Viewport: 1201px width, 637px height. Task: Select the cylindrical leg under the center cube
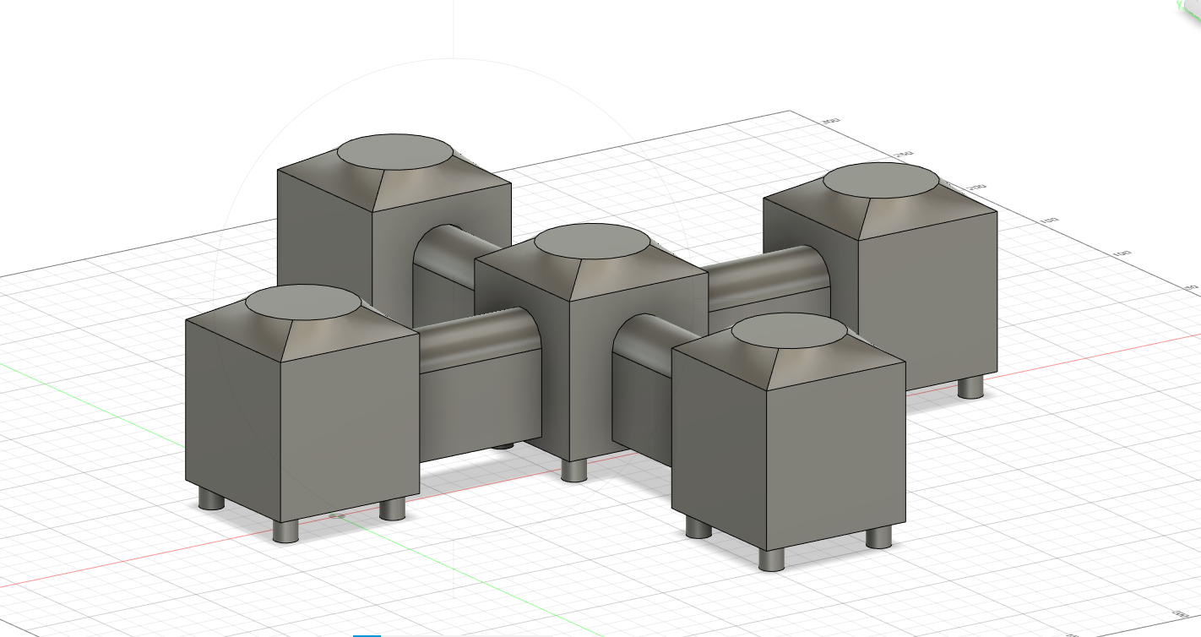[574, 470]
